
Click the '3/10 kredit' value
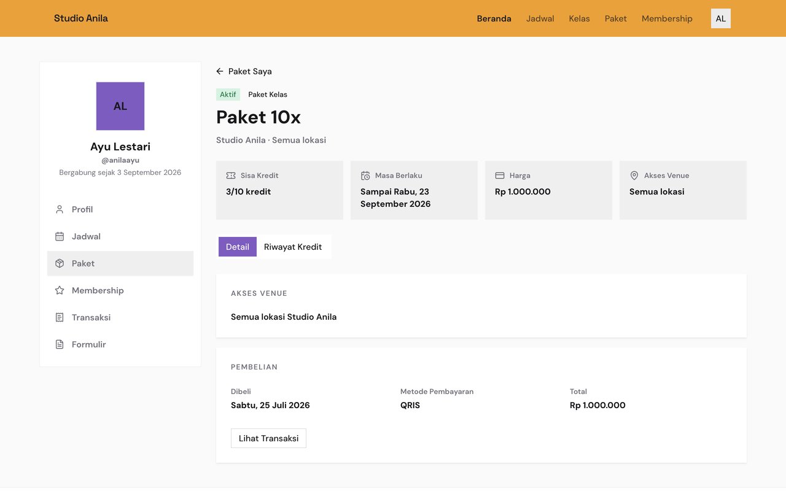coord(248,191)
